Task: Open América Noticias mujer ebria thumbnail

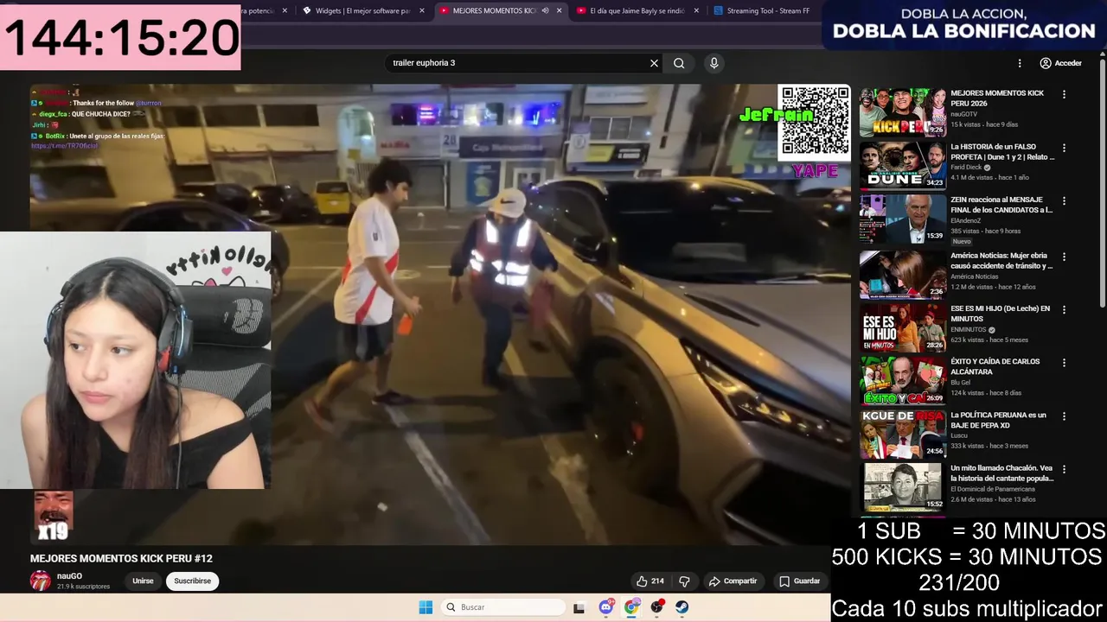Action: tap(903, 274)
